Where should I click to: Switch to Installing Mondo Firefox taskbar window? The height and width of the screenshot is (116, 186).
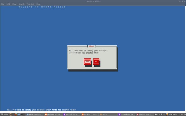(53, 115)
